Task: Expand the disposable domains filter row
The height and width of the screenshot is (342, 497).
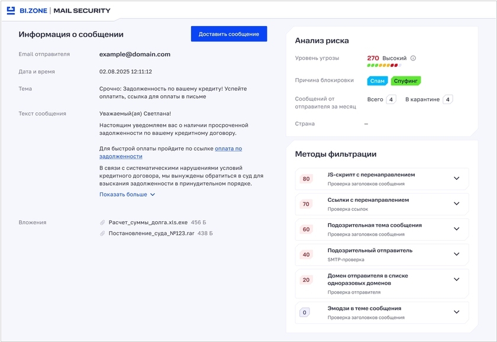Action: [x=456, y=279]
